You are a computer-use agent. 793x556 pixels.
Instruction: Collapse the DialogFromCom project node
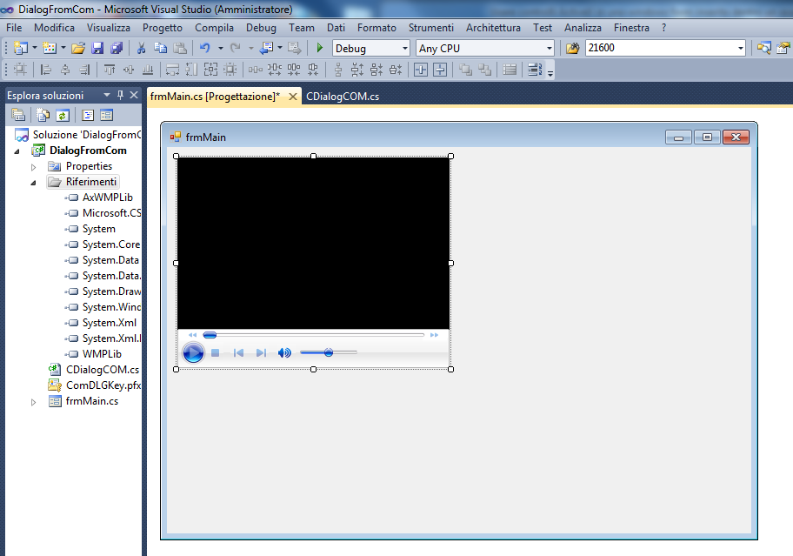tap(17, 151)
